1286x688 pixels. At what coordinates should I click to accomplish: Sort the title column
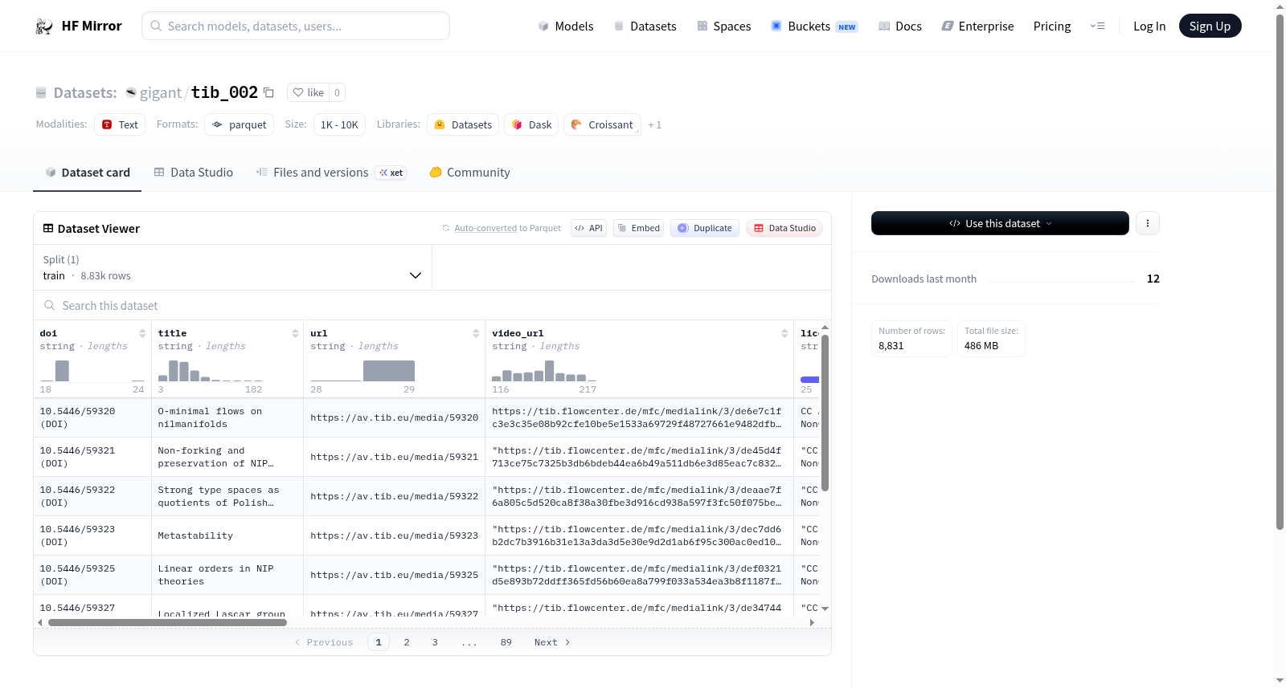[295, 333]
